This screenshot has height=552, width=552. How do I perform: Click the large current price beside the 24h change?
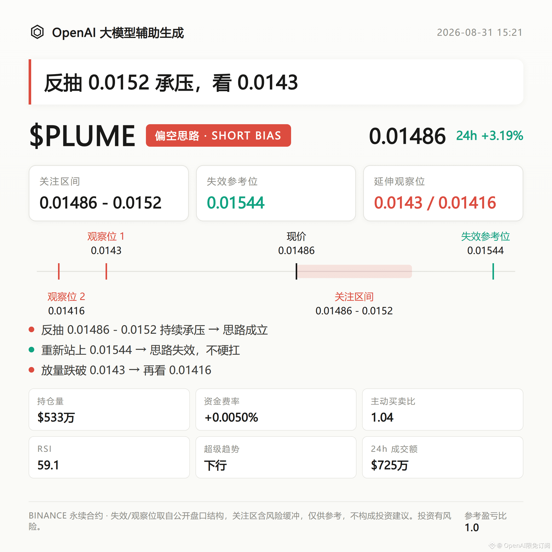point(407,136)
